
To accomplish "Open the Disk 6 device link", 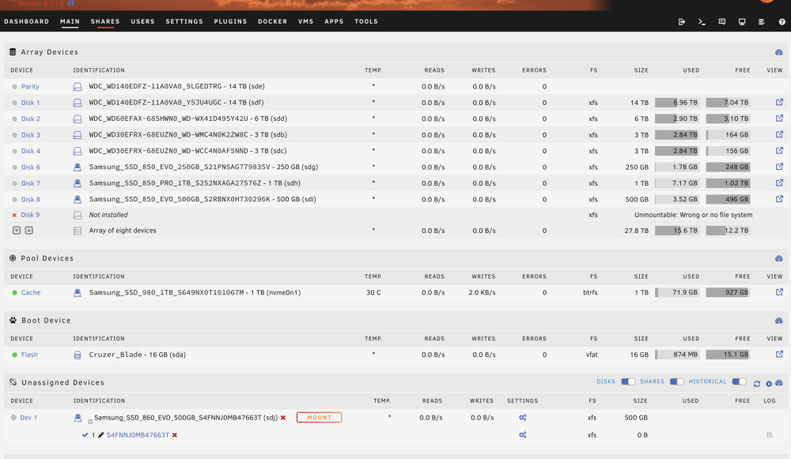I will [x=30, y=167].
